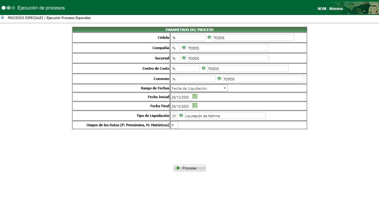Click the Tipo de Liquidación label
The image size is (379, 216).
point(153,116)
